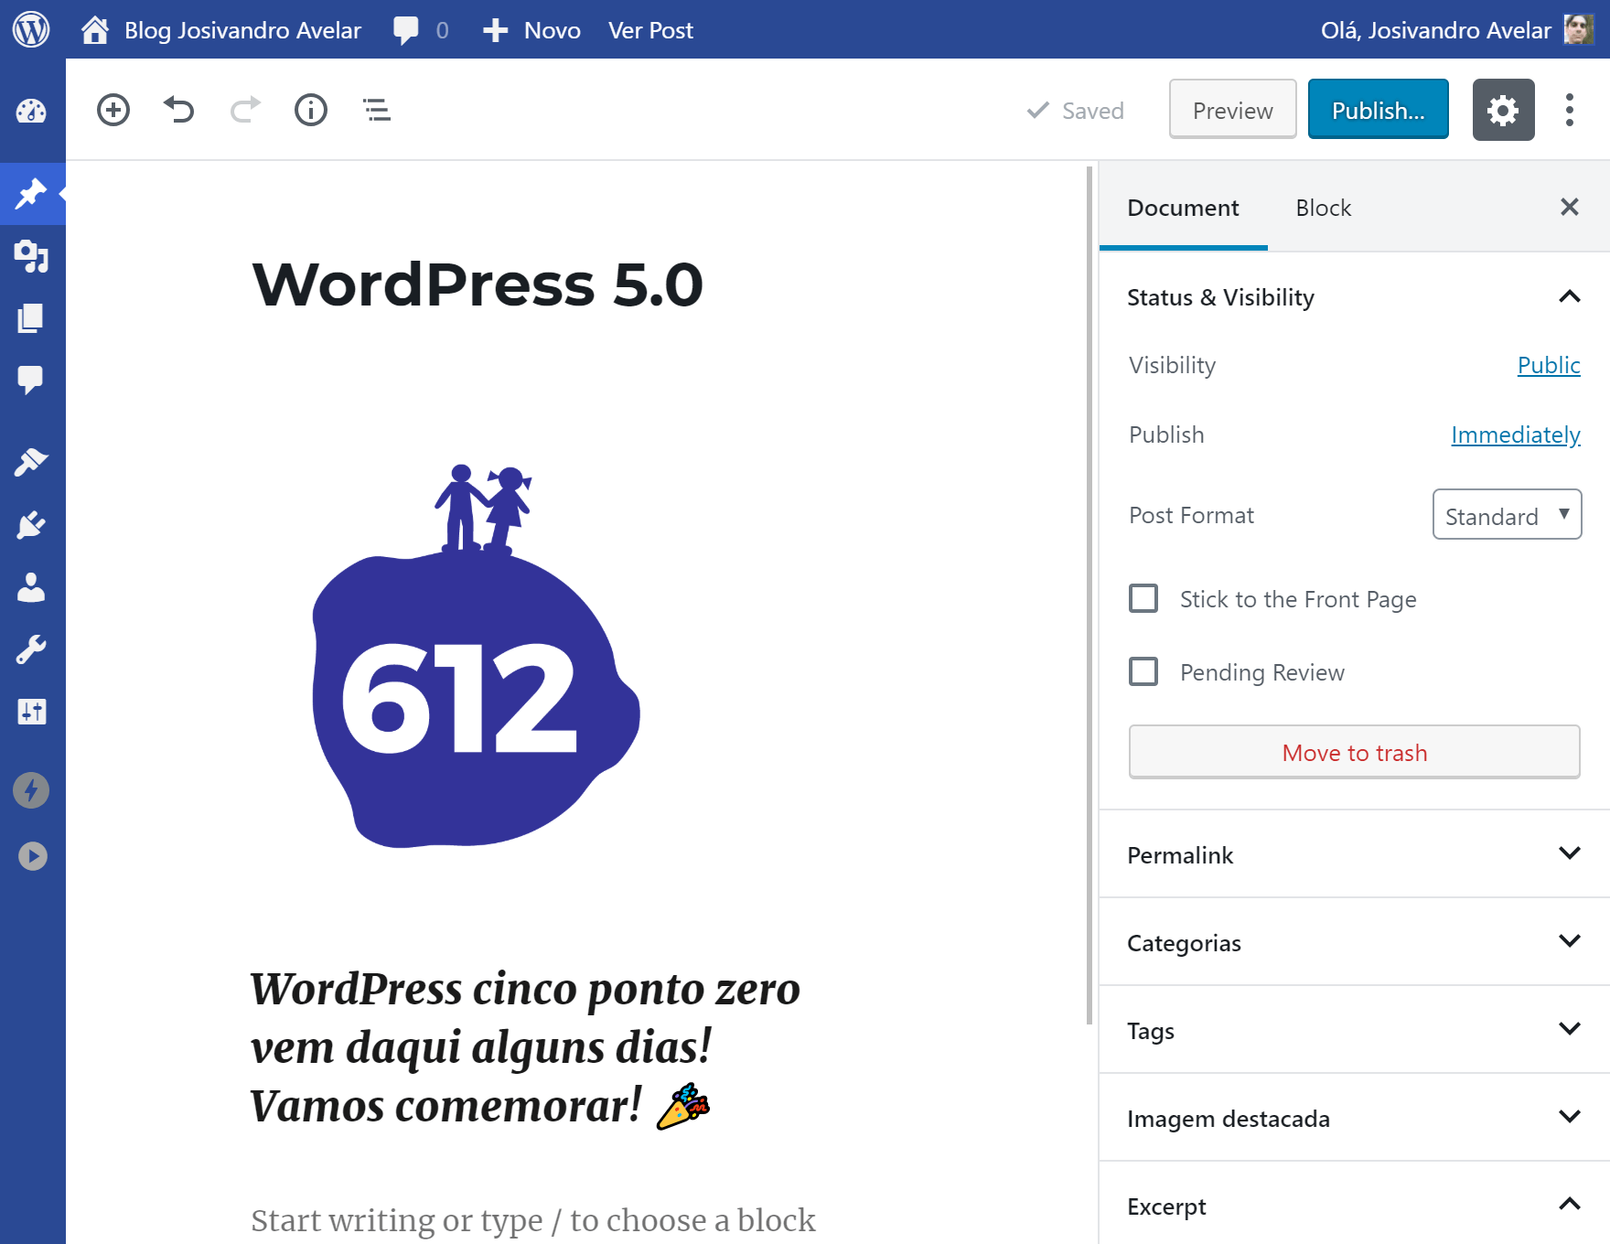Screen dimensions: 1610x1244
Task: Open Comments icon in sidebar
Action: pos(31,380)
